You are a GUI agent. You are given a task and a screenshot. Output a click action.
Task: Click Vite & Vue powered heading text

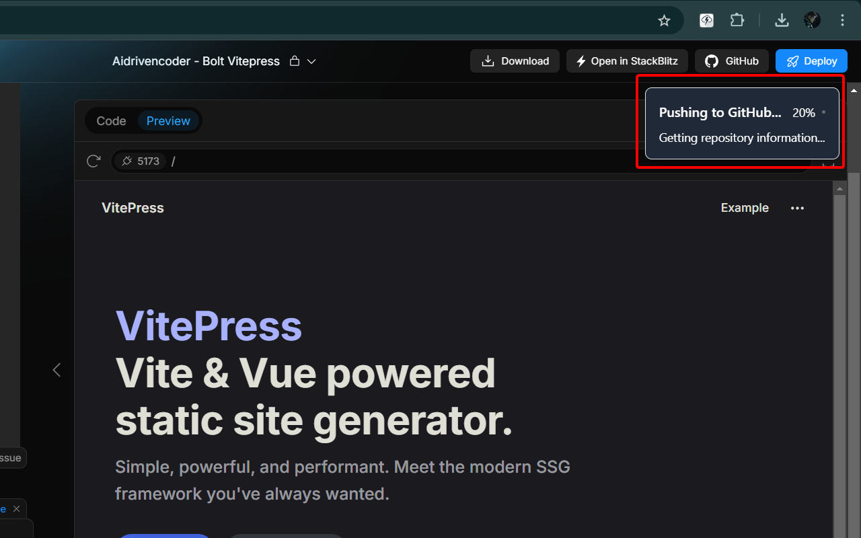(305, 373)
